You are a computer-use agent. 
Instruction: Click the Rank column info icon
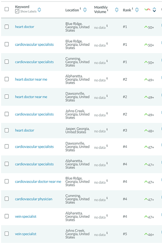(133, 8)
